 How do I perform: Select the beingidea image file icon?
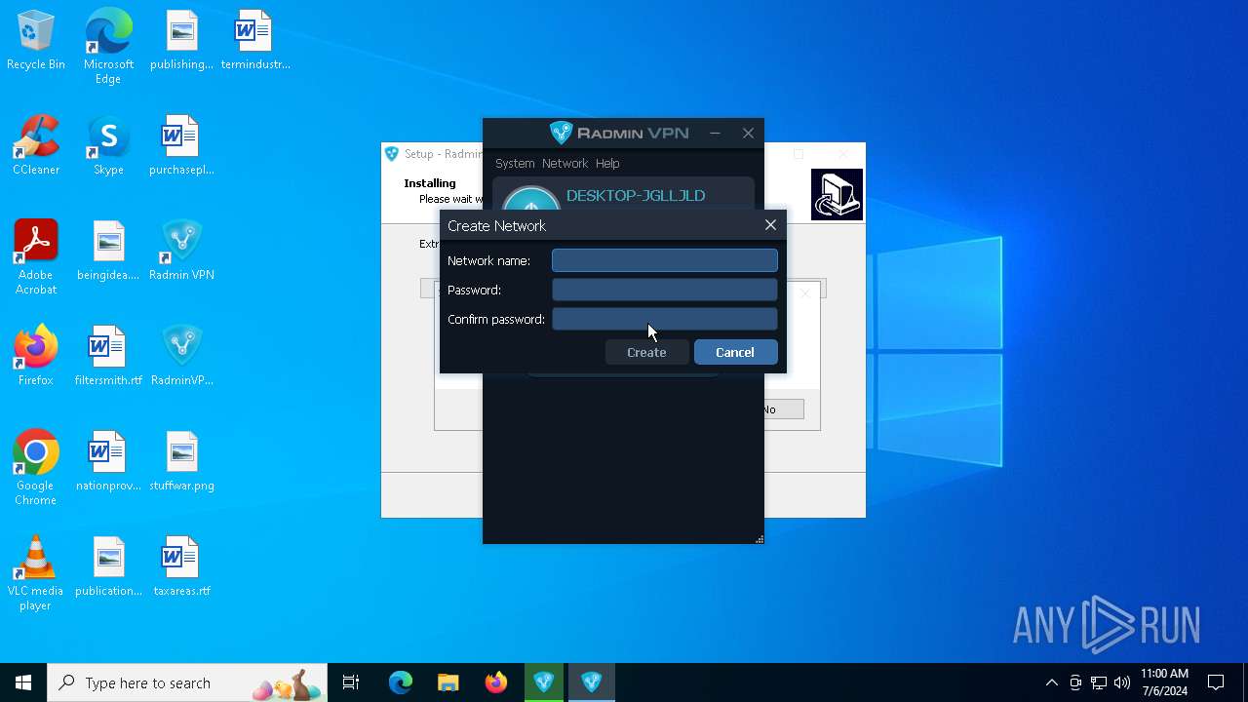click(108, 252)
